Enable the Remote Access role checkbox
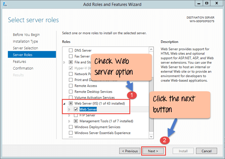225x159 pixels. [70, 86]
